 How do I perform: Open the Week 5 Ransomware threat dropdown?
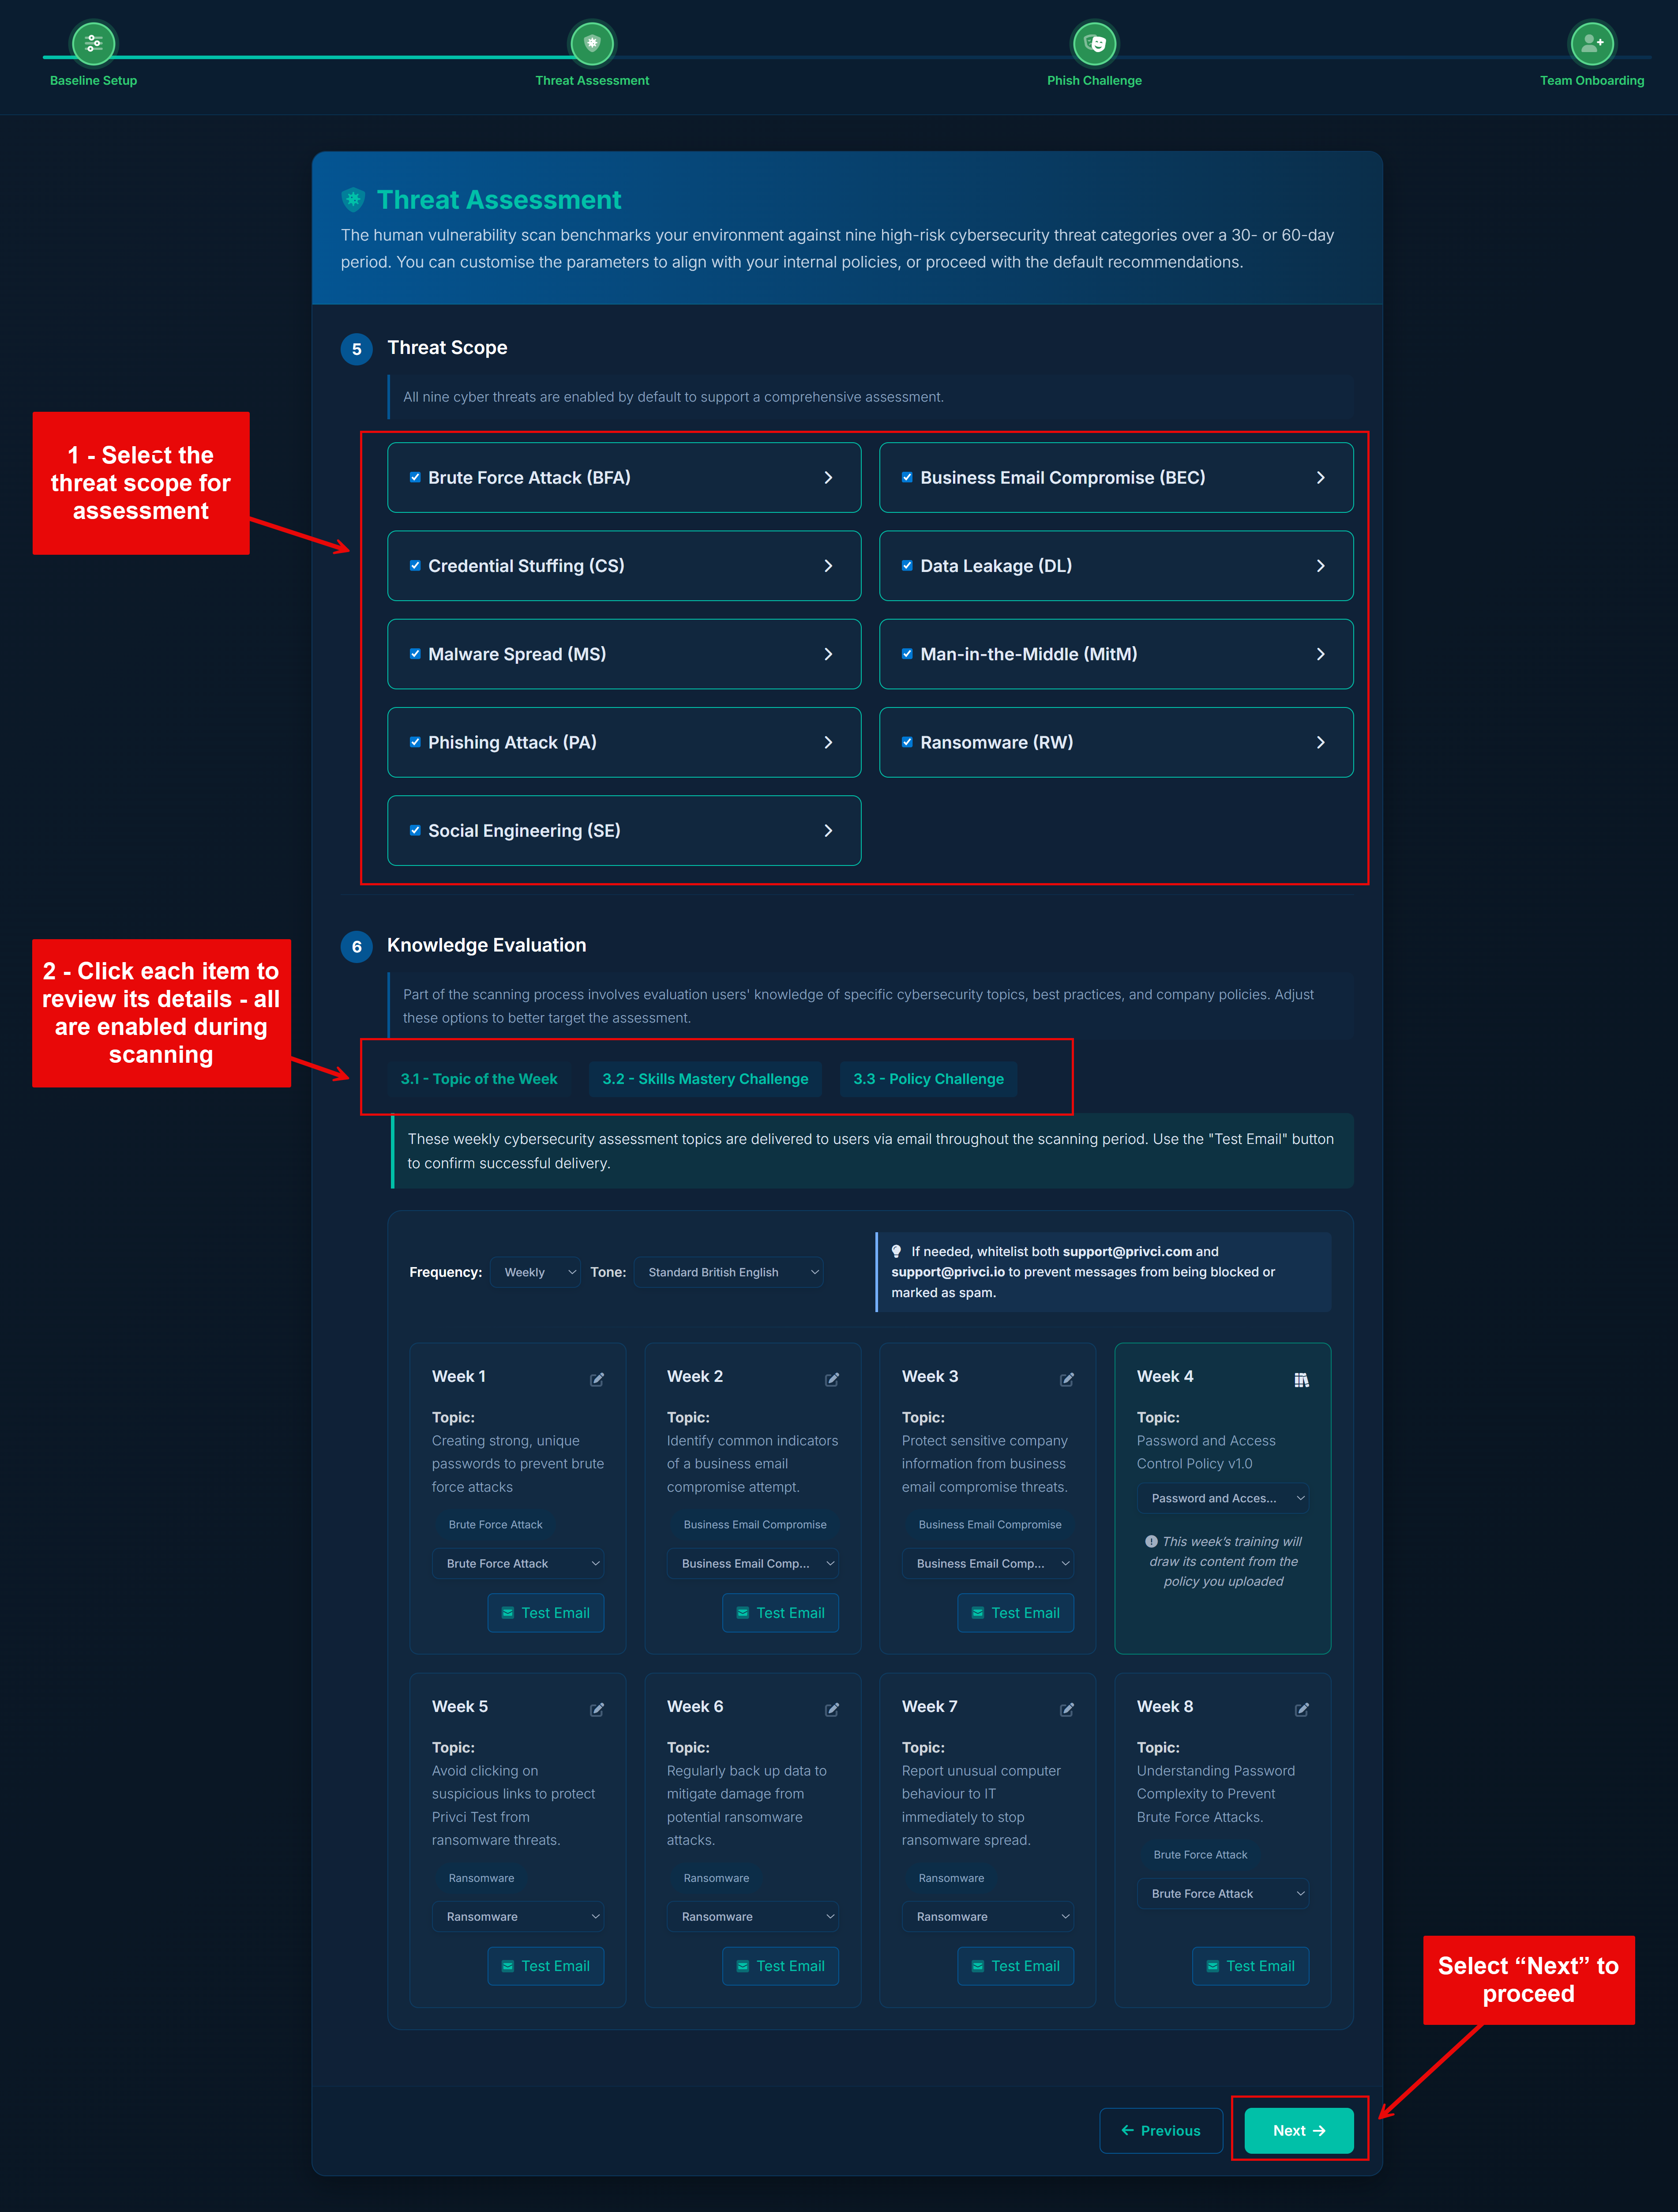coord(518,1916)
